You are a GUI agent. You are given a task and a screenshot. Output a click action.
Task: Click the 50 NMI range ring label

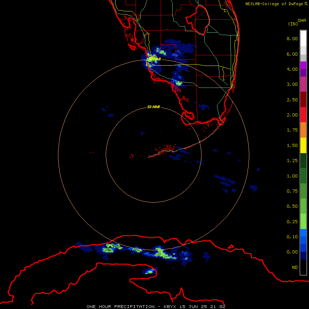(153, 107)
